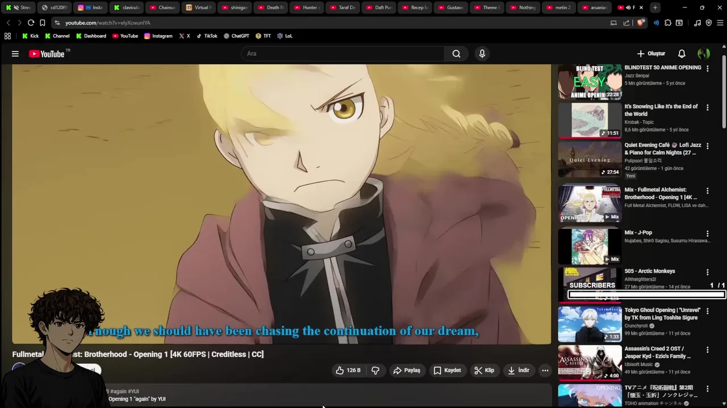727x408 pixels.
Task: Focus the Ara search field
Action: tap(342, 54)
